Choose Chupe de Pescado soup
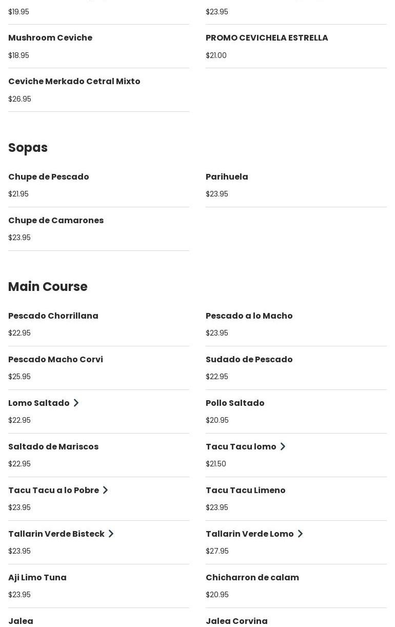 pos(48,177)
